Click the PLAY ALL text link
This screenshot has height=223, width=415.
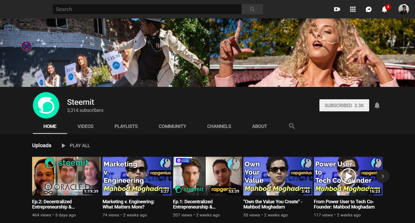[80, 146]
